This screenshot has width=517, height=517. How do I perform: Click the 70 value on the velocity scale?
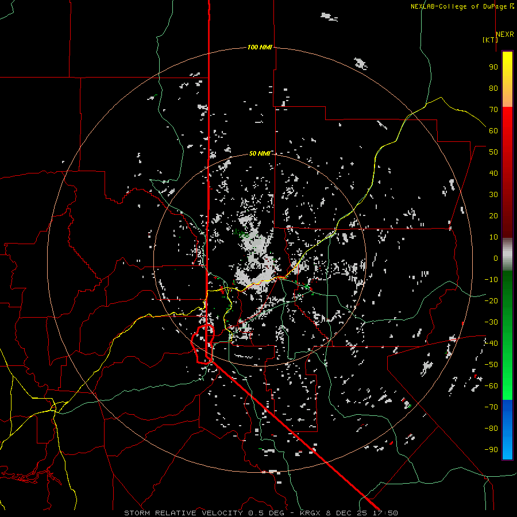pyautogui.click(x=493, y=110)
